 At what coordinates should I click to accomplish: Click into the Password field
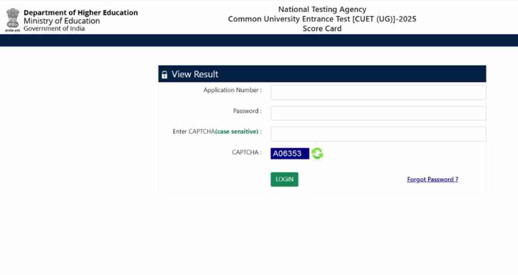(378, 113)
